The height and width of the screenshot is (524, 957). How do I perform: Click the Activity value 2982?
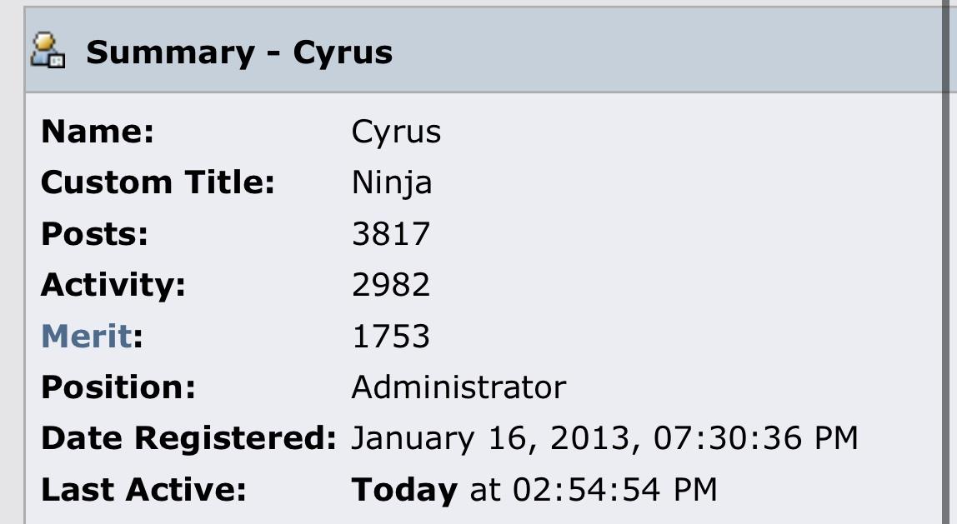(x=391, y=285)
